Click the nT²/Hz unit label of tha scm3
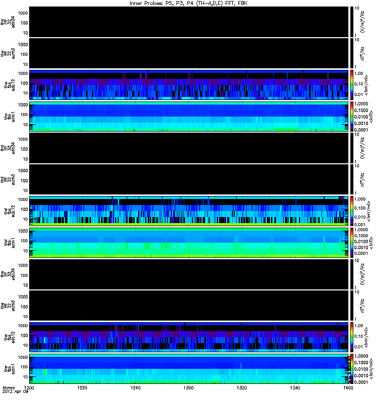The width and height of the screenshot is (377, 402). [x=362, y=54]
